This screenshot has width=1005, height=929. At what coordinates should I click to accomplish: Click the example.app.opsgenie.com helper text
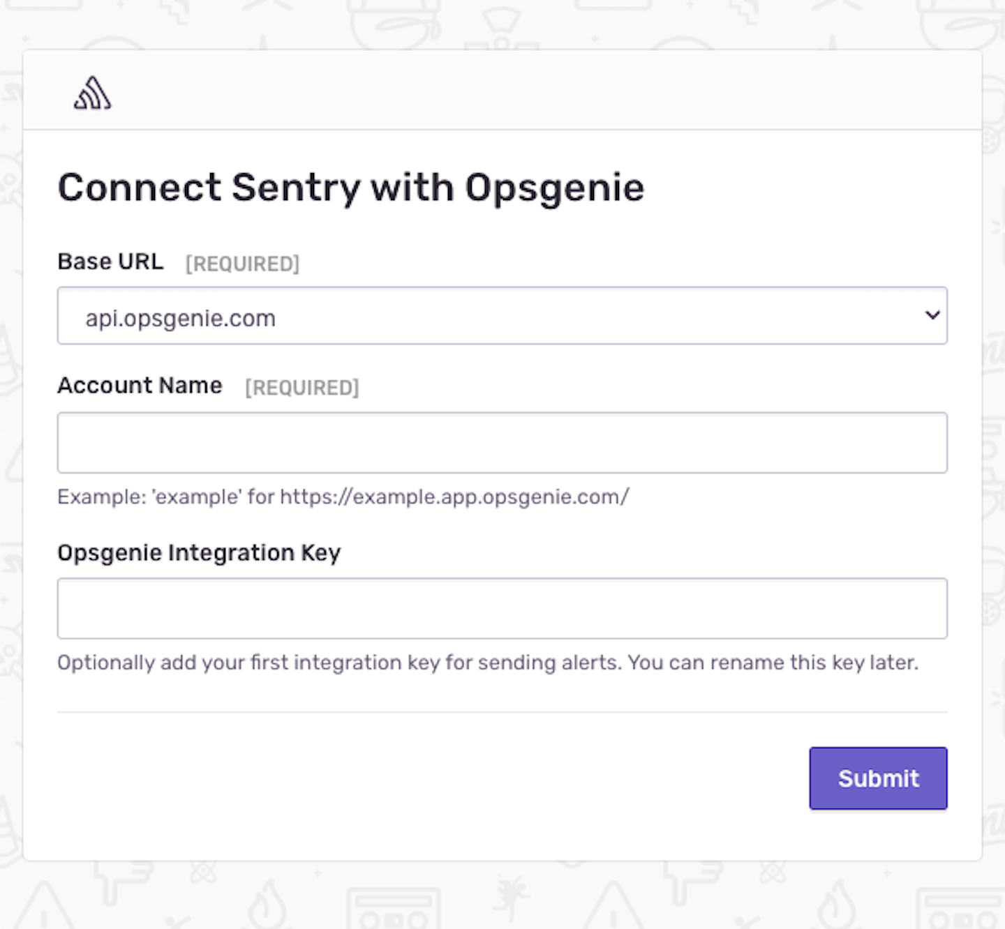point(343,497)
